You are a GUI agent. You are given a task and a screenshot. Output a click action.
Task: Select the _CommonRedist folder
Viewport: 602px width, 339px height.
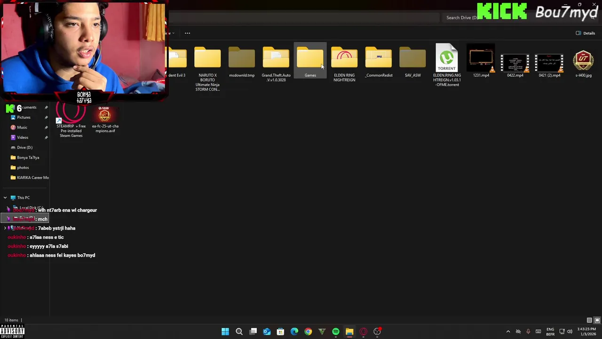(379, 62)
